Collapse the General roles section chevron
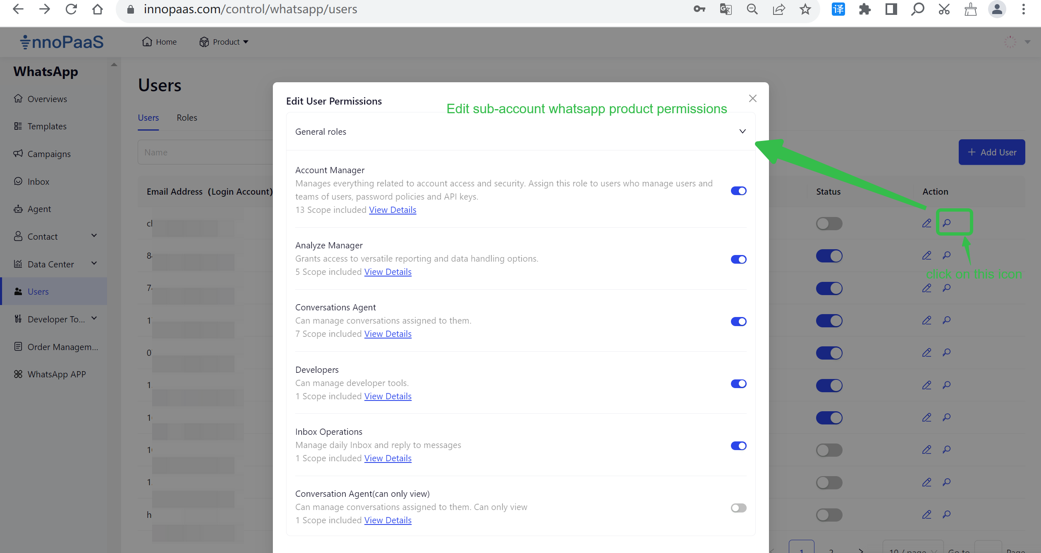1041x553 pixels. coord(743,131)
